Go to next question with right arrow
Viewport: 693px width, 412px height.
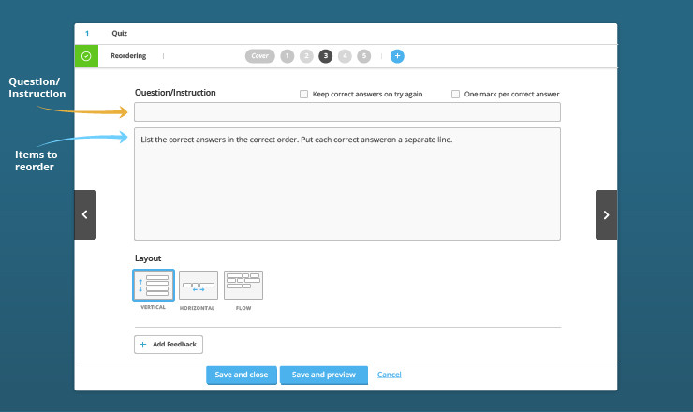click(607, 214)
